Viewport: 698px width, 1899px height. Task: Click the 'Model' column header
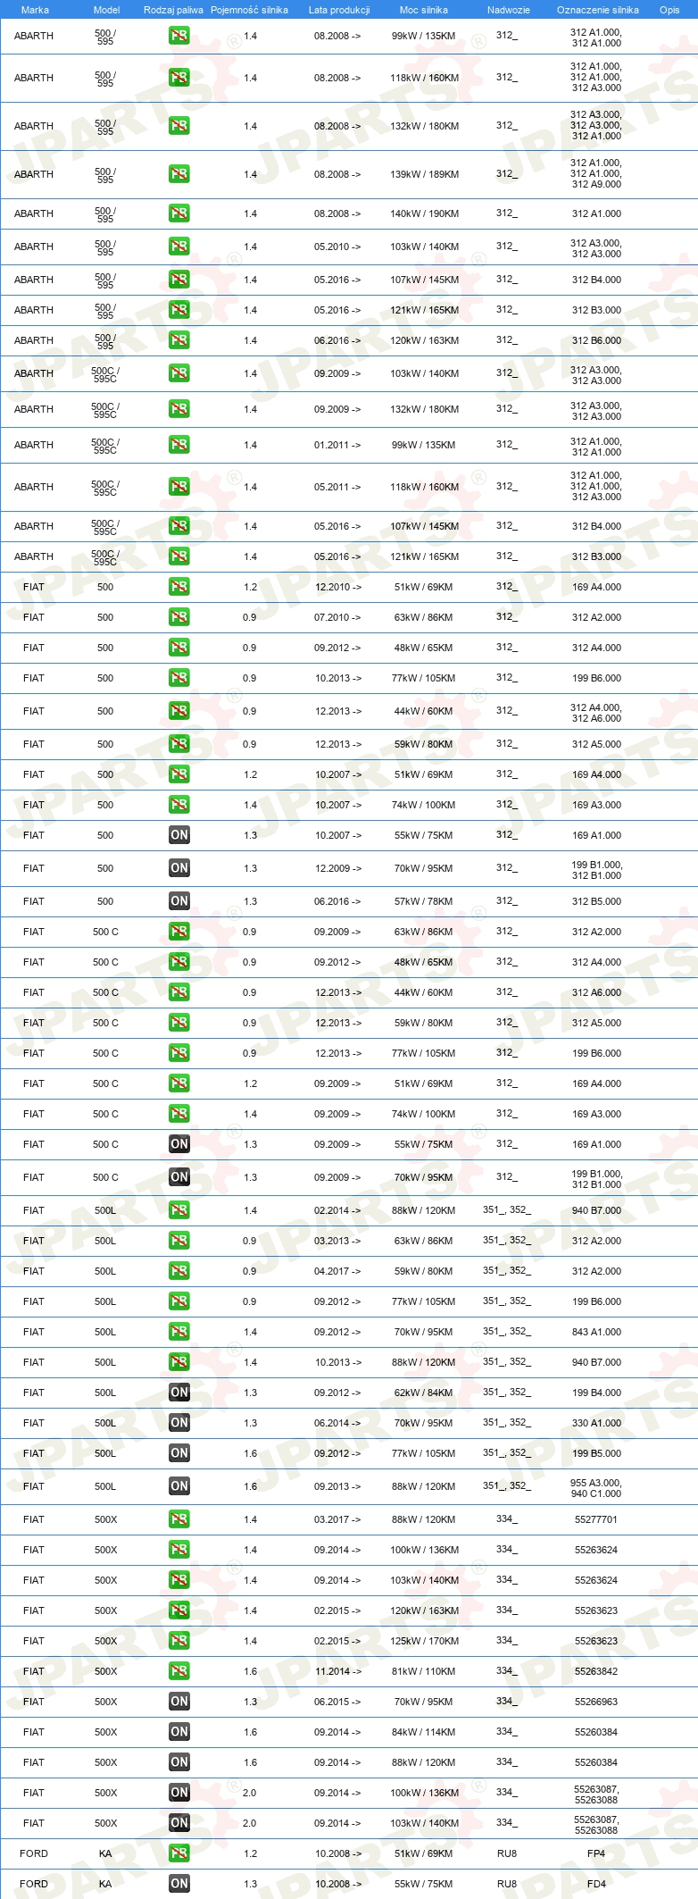(x=107, y=10)
